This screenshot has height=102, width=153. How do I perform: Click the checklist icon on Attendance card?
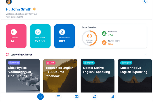62,32
